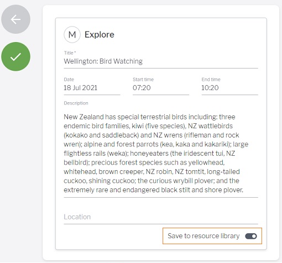Click the Date label above 18 Jul 2021
This screenshot has width=282, height=263.
[x=69, y=80]
